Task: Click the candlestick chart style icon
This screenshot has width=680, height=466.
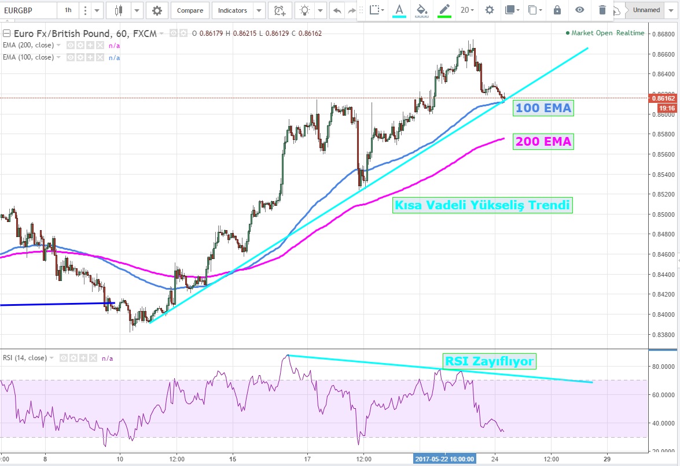Action: (119, 10)
